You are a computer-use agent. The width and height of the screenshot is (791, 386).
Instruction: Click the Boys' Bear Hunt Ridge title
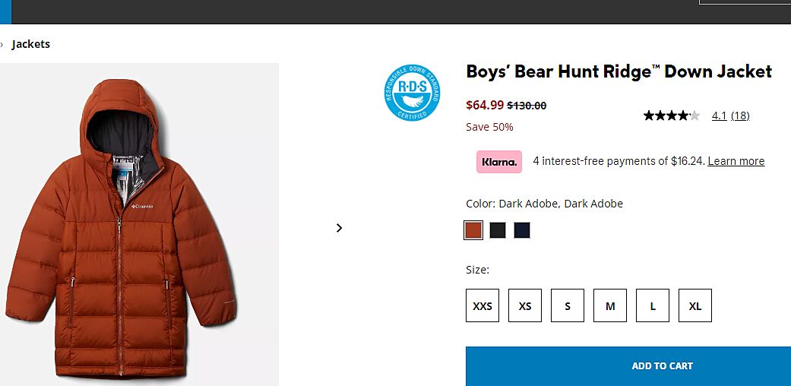coord(619,72)
